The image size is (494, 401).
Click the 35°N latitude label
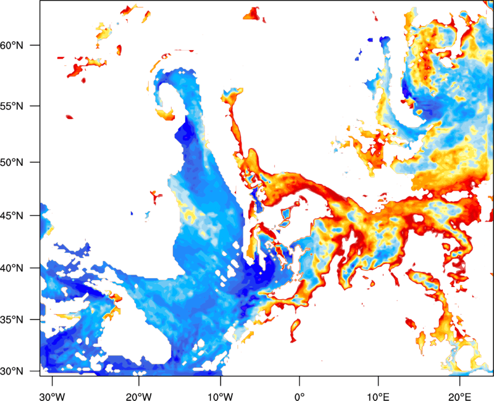click(12, 320)
